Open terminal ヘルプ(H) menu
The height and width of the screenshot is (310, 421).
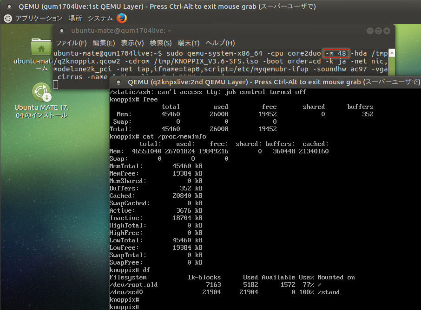220,43
